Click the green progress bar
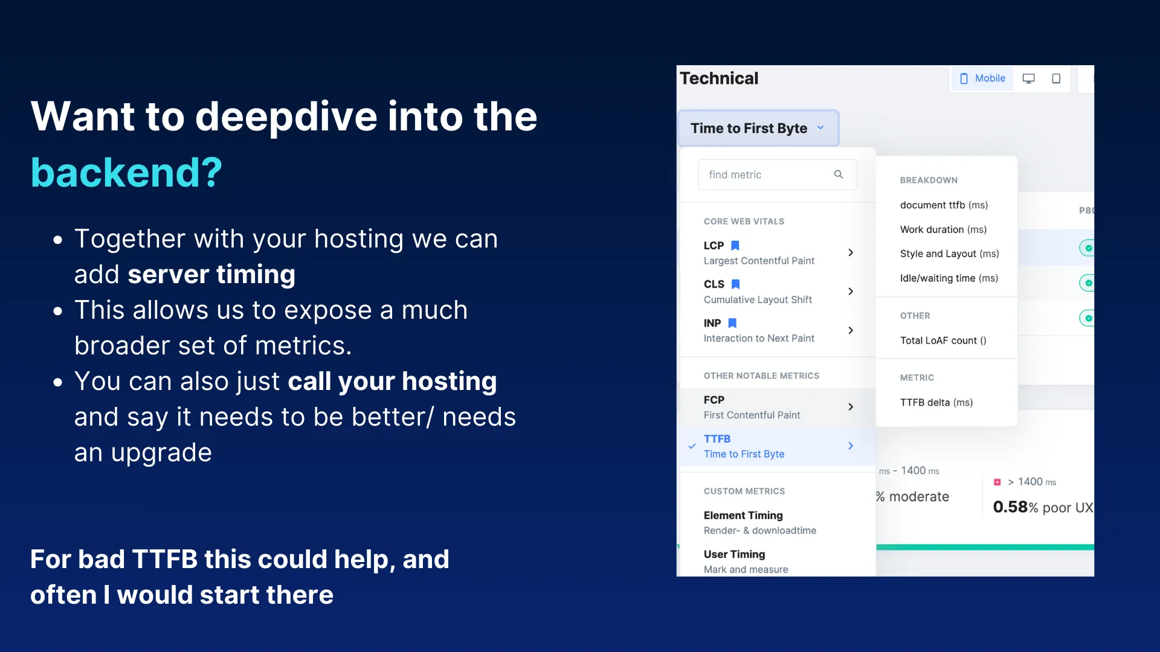 pos(985,547)
